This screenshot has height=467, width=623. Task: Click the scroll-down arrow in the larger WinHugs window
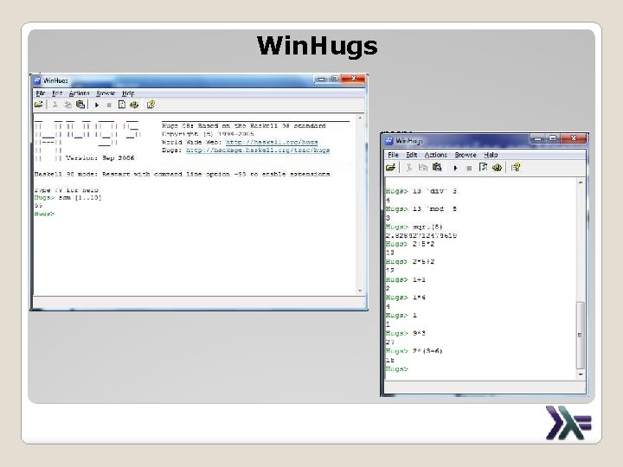click(x=360, y=291)
